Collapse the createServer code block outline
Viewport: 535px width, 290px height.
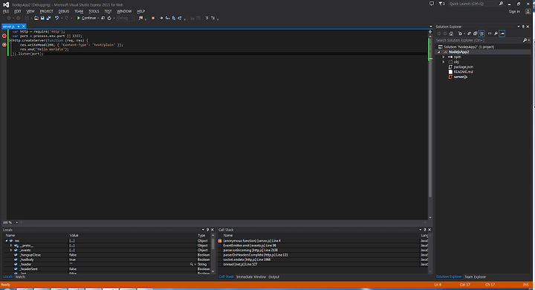[10, 40]
